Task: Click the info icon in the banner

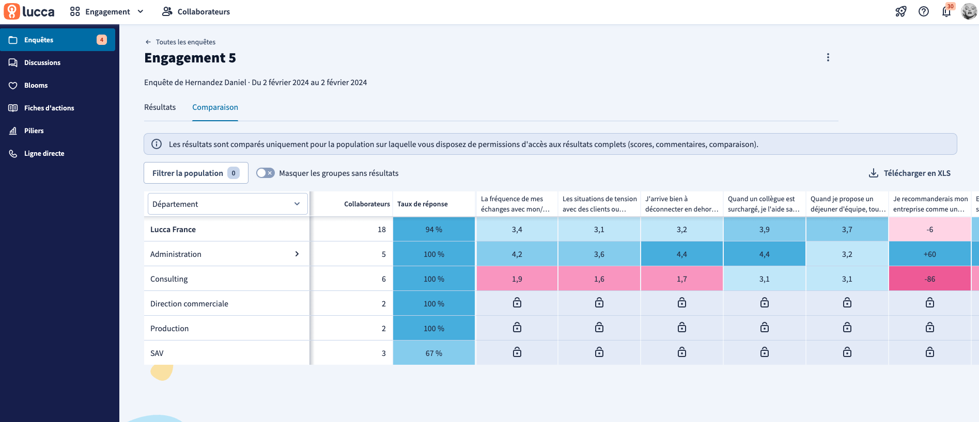Action: coord(157,144)
